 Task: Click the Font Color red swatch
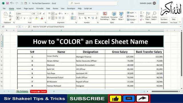pos(42,18)
